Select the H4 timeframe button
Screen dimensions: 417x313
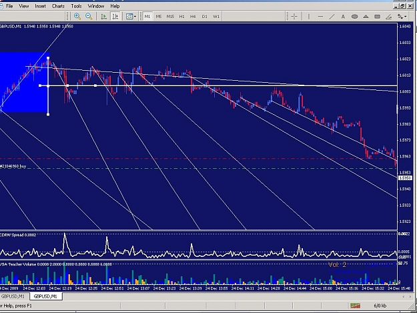tap(193, 17)
